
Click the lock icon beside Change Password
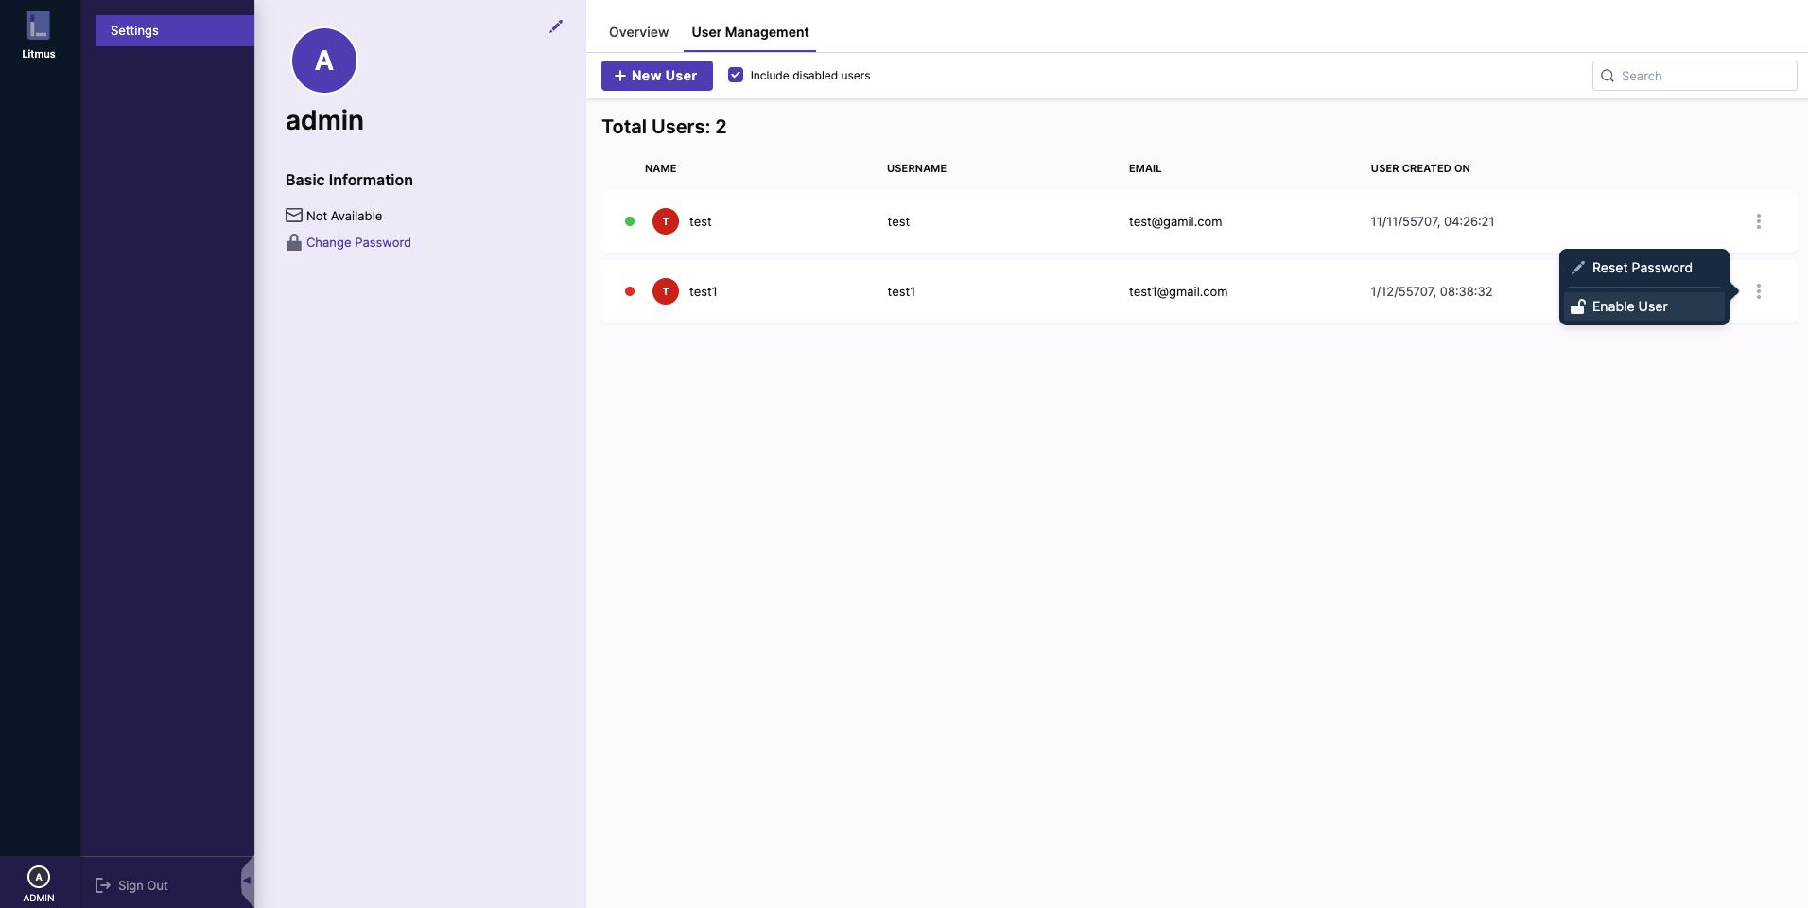pos(294,242)
